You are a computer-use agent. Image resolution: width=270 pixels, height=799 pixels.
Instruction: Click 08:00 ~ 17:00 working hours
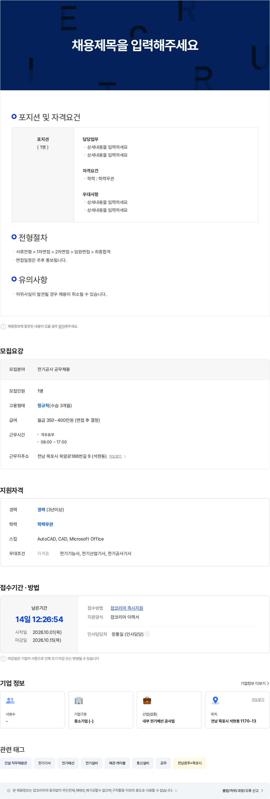click(x=54, y=442)
